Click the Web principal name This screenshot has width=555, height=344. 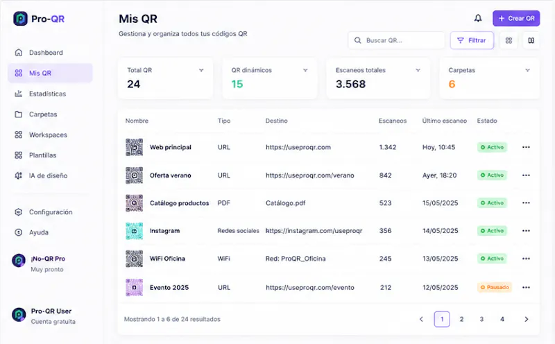point(170,147)
